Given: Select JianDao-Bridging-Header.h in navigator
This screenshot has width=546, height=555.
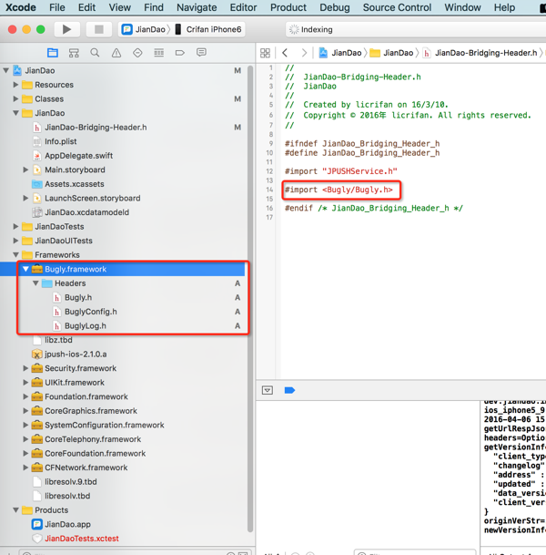Looking at the screenshot, I should (96, 127).
